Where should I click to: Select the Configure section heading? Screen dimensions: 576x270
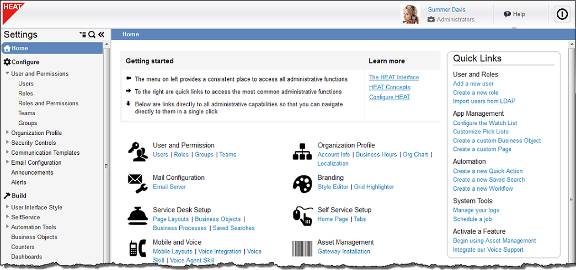tap(22, 62)
